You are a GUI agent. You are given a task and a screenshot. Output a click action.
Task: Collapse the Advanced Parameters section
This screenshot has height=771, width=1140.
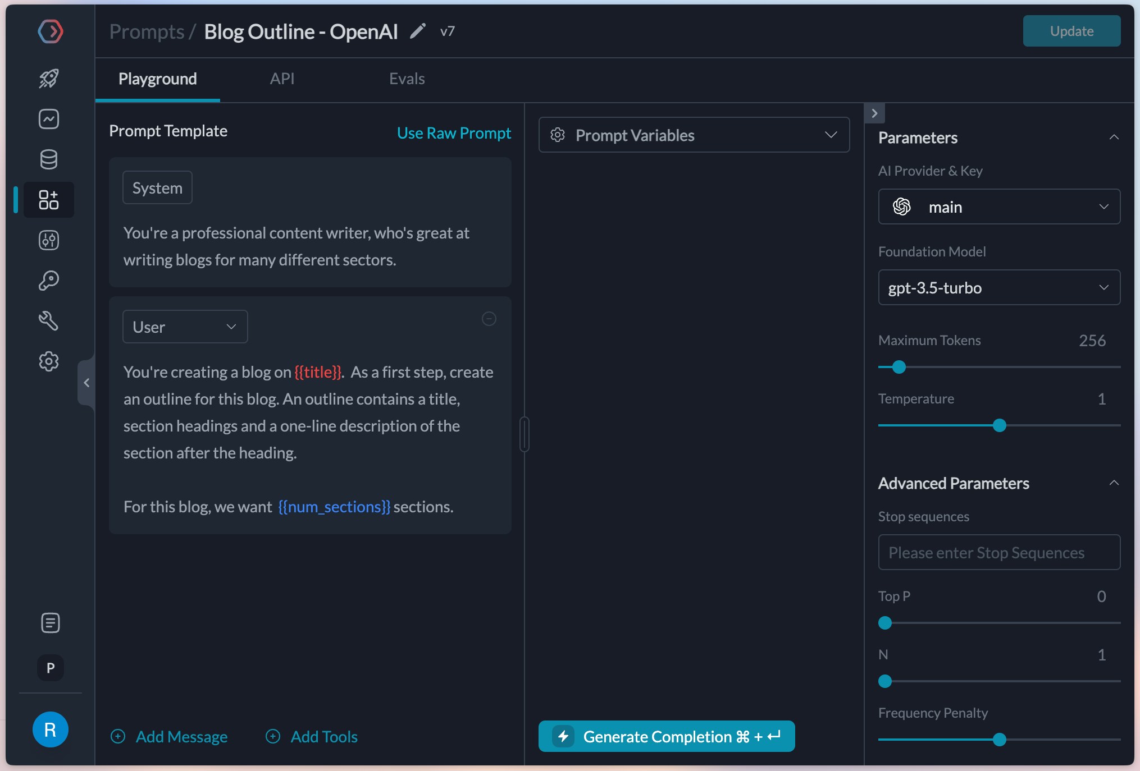[x=1114, y=483]
